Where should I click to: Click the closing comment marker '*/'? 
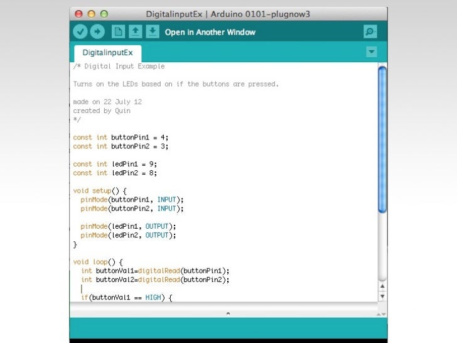click(x=77, y=119)
